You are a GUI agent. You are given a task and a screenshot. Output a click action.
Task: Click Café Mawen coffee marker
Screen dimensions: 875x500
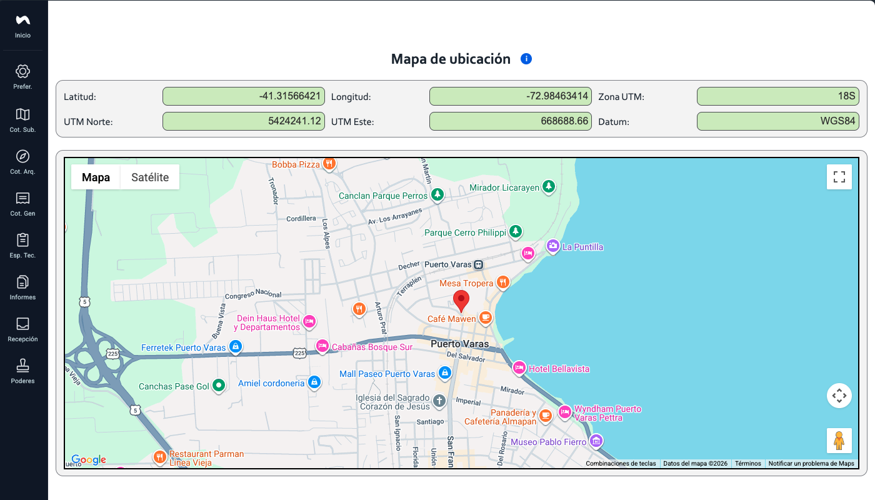tap(485, 318)
